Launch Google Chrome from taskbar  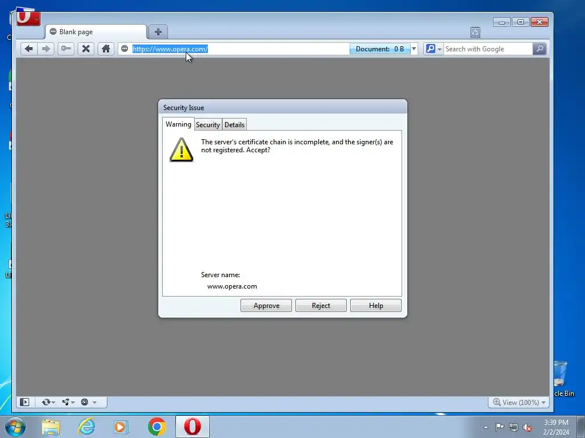tap(157, 427)
